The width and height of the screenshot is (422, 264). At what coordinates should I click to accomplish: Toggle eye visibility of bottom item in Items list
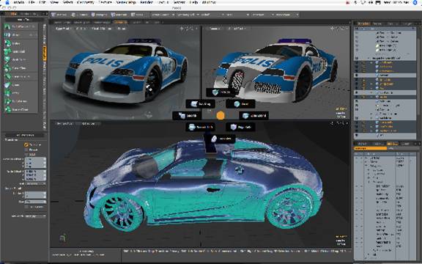click(357, 136)
